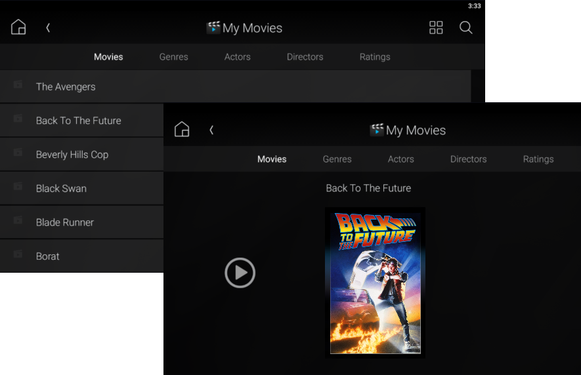Click My Movies title in list window
The height and width of the screenshot is (375, 581).
click(252, 28)
